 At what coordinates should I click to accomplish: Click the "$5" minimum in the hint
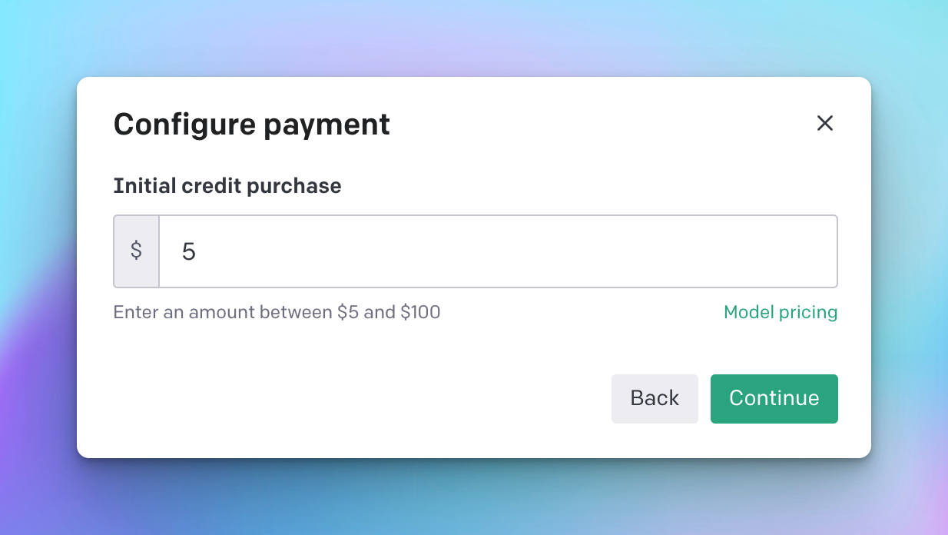[x=348, y=312]
